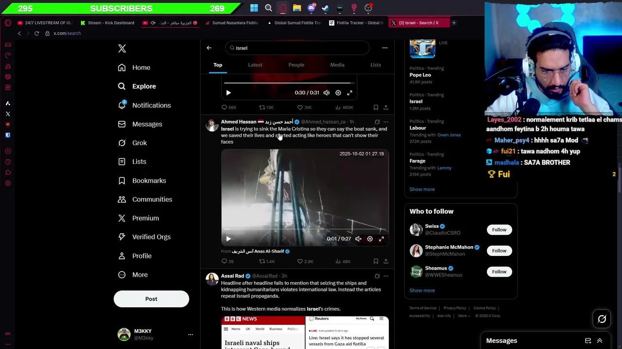Reply to Ahmed Hassan post with 39 replies
Viewport: 622px width, 349px height.
(227, 262)
